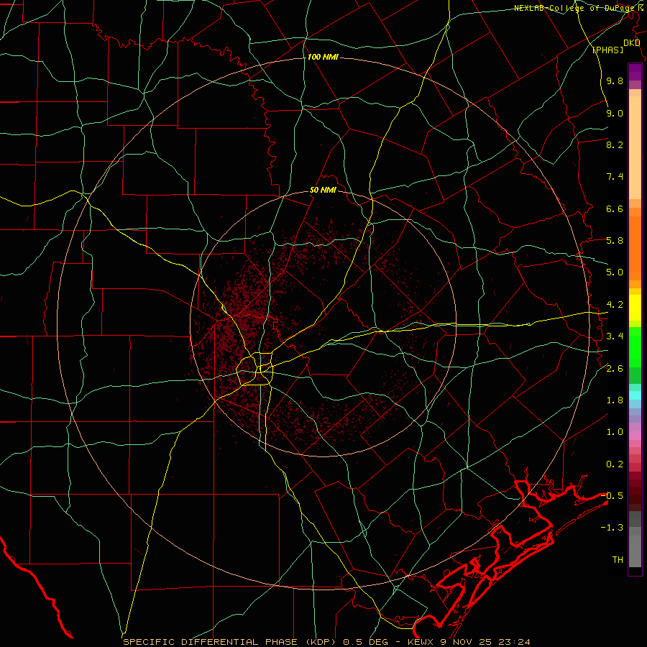The height and width of the screenshot is (647, 647).
Task: Click the TH label on the color scale
Action: pyautogui.click(x=618, y=560)
